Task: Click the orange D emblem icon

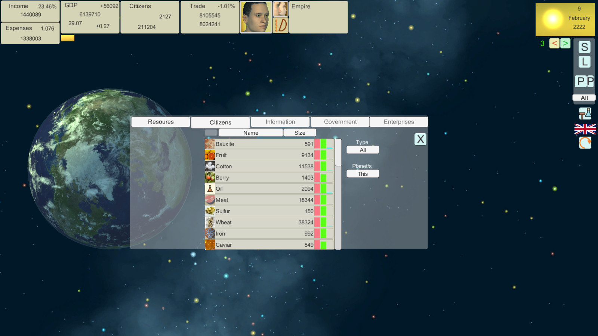Action: click(281, 25)
